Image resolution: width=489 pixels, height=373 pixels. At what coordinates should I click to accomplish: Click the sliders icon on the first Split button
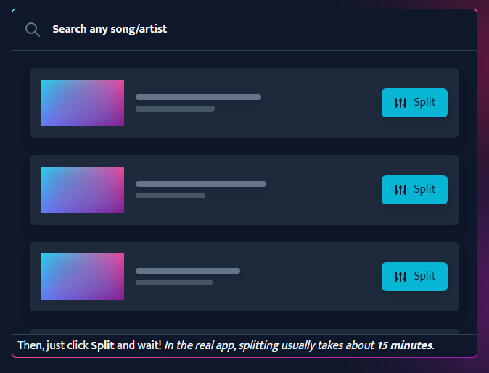point(400,103)
